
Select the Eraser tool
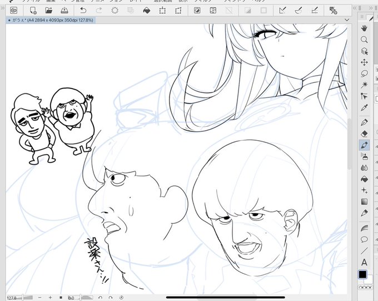(364, 134)
